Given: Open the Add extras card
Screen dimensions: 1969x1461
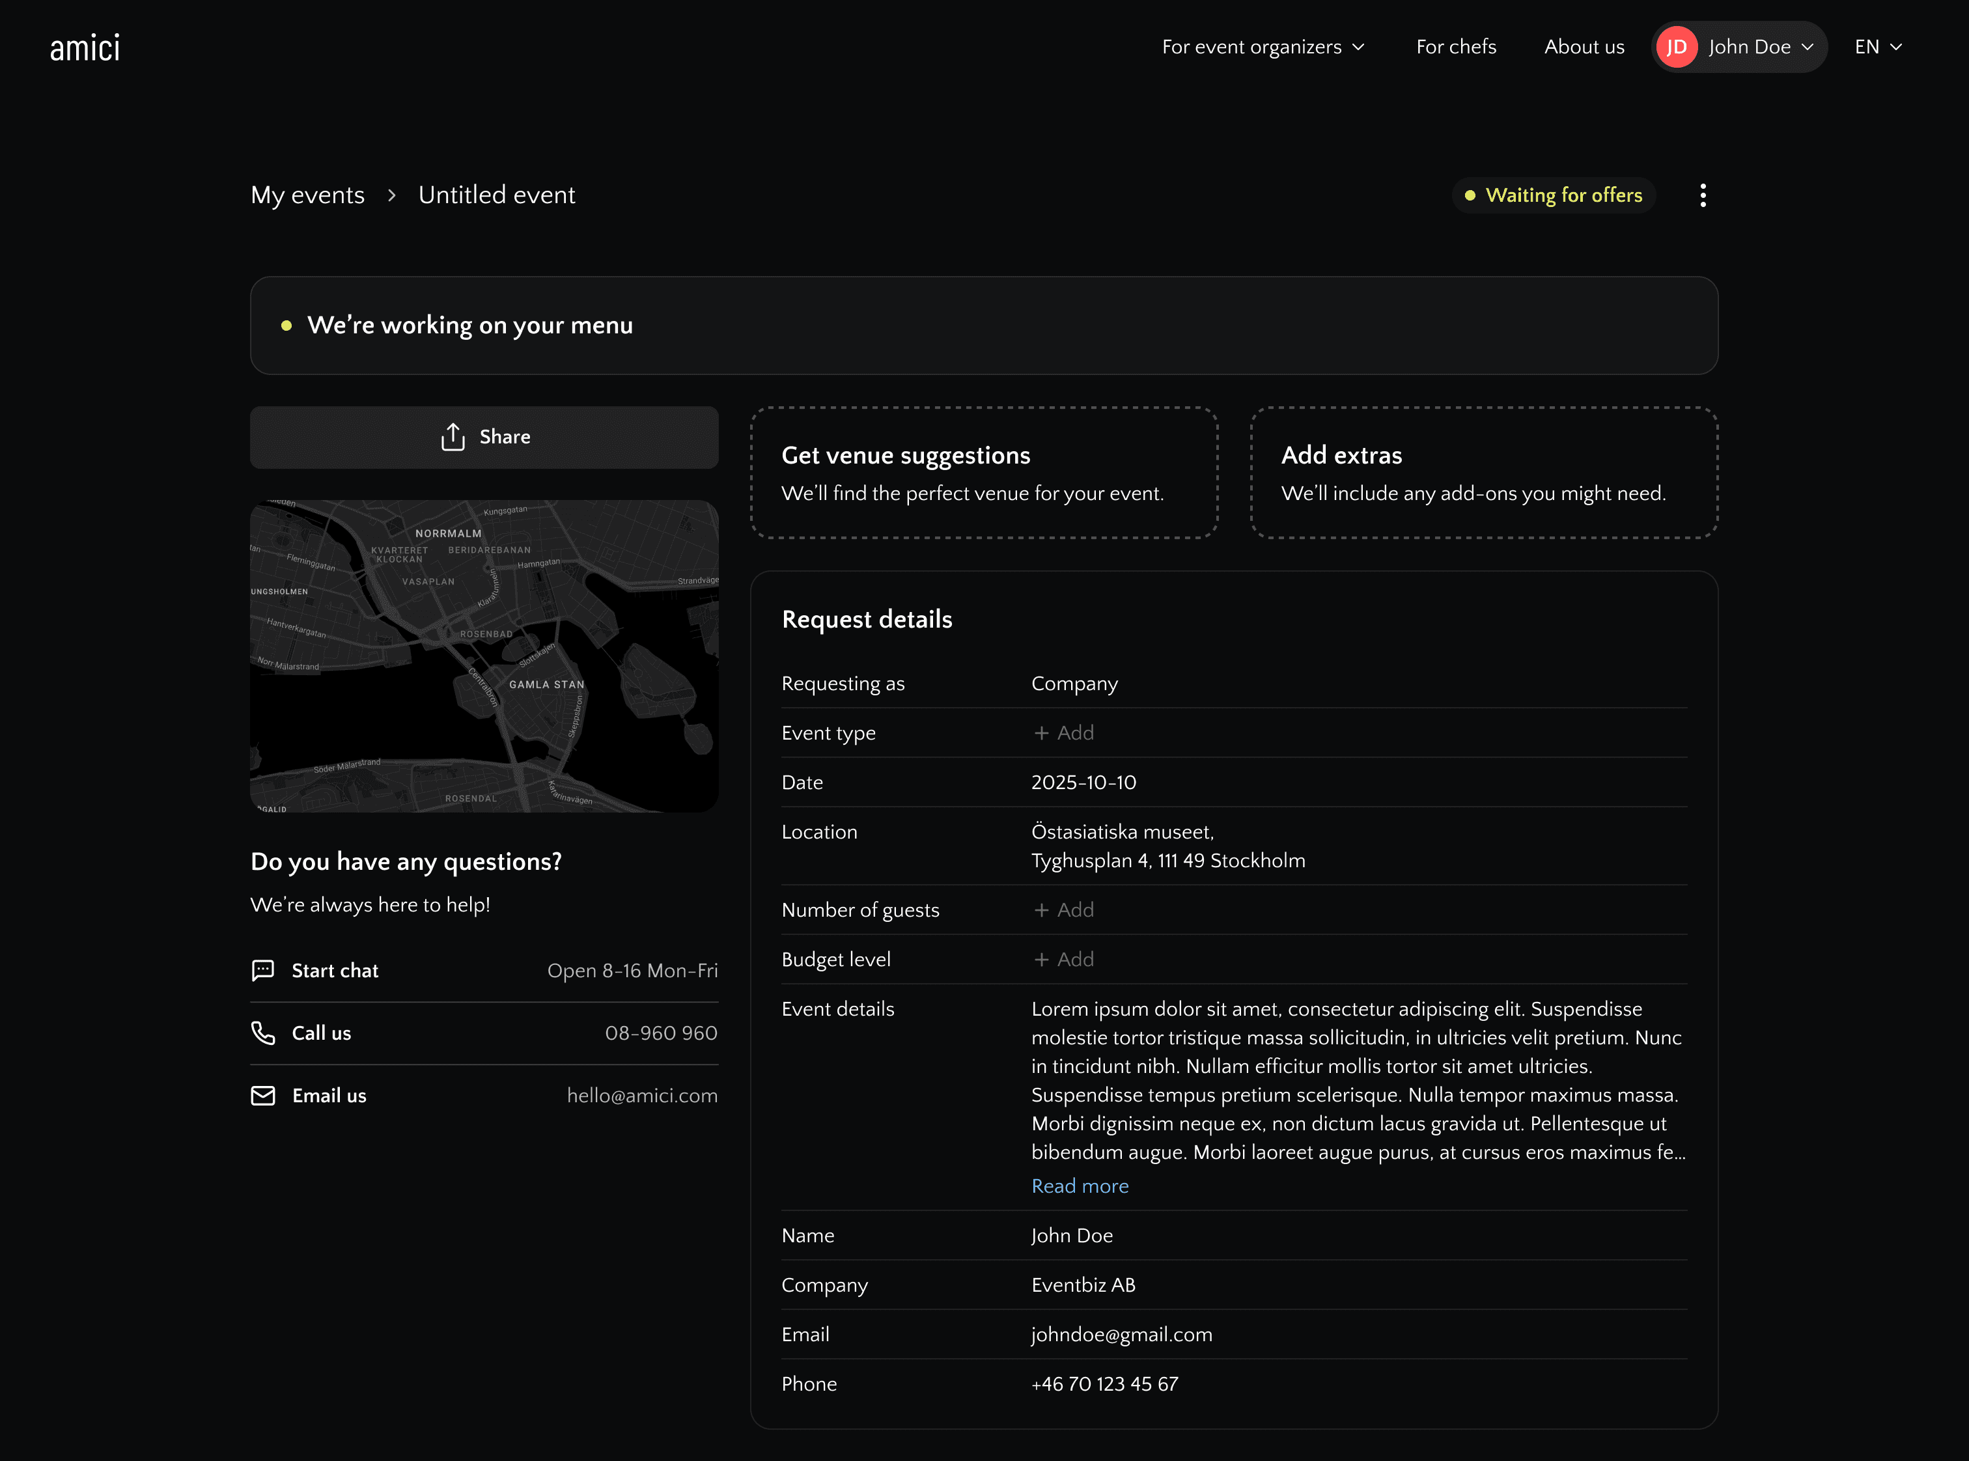Looking at the screenshot, I should [1483, 472].
